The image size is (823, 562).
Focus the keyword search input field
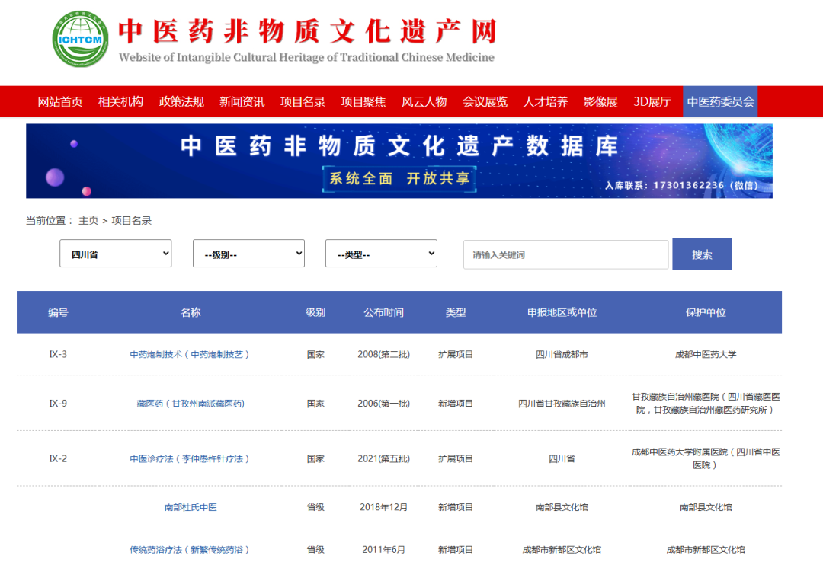tap(565, 255)
